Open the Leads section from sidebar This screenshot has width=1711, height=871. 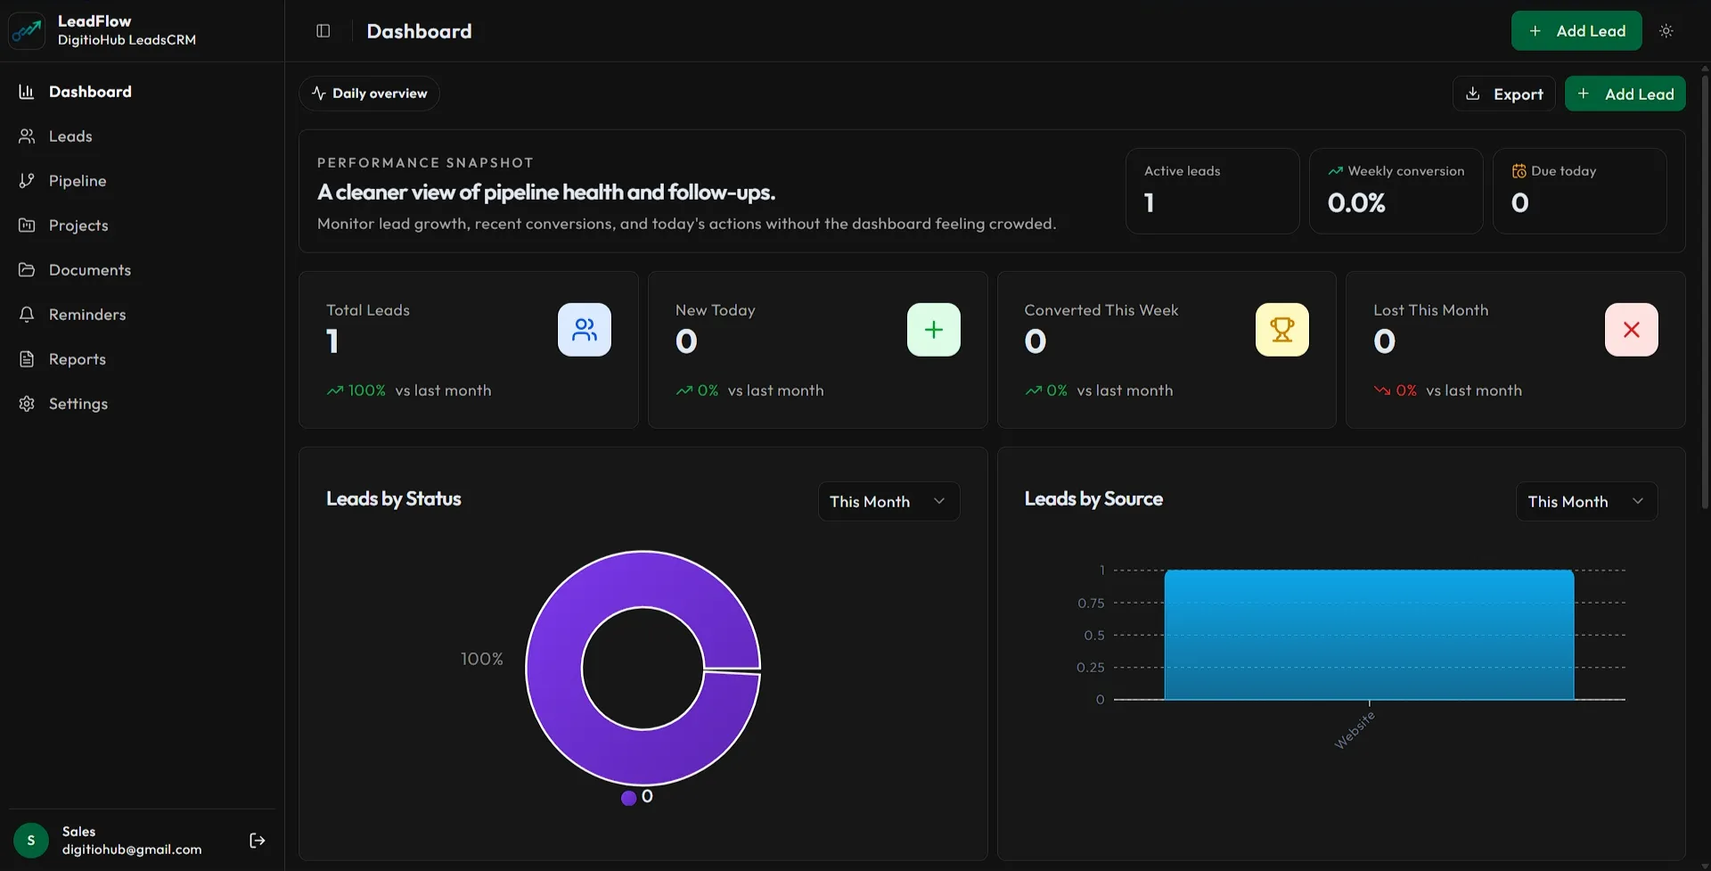[x=71, y=136]
